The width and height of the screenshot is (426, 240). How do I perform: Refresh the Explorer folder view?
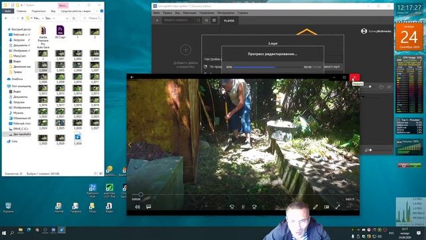[x=74, y=19]
